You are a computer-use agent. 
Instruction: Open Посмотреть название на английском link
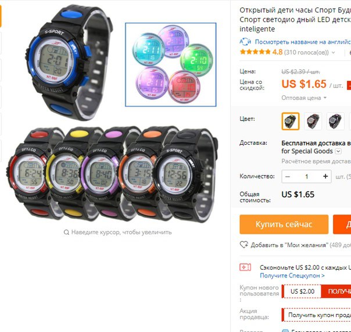(x=303, y=42)
